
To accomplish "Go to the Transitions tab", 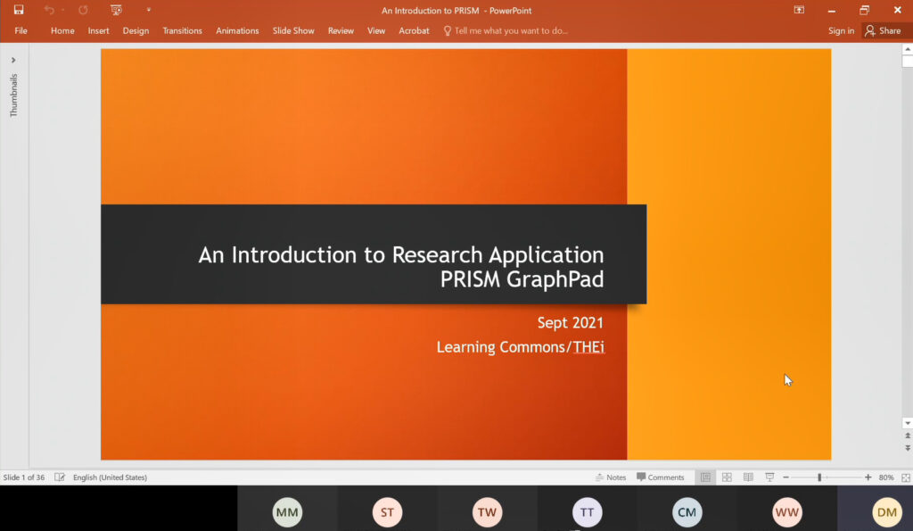I will [x=182, y=31].
